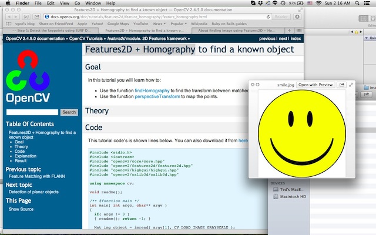Open Spotlight search magnifier icon

[357, 3]
